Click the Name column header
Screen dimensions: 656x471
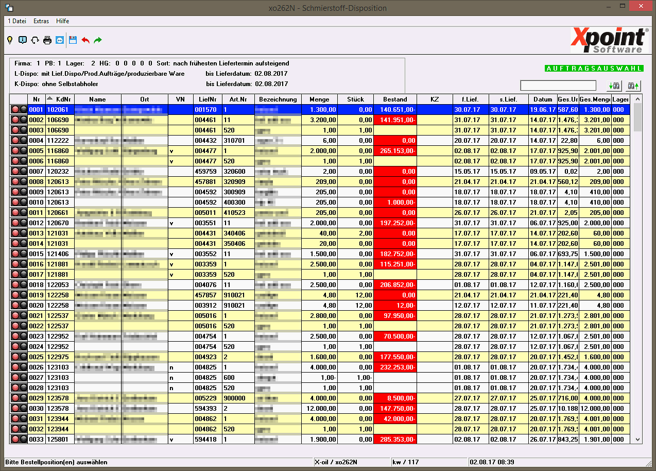98,99
